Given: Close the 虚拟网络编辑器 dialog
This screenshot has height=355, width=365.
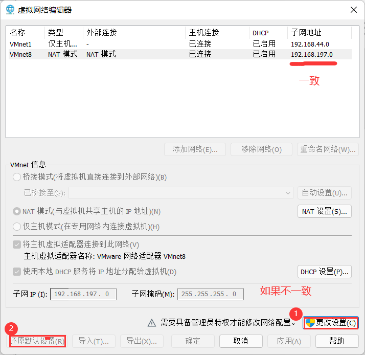Looking at the screenshot, I should click(x=354, y=10).
